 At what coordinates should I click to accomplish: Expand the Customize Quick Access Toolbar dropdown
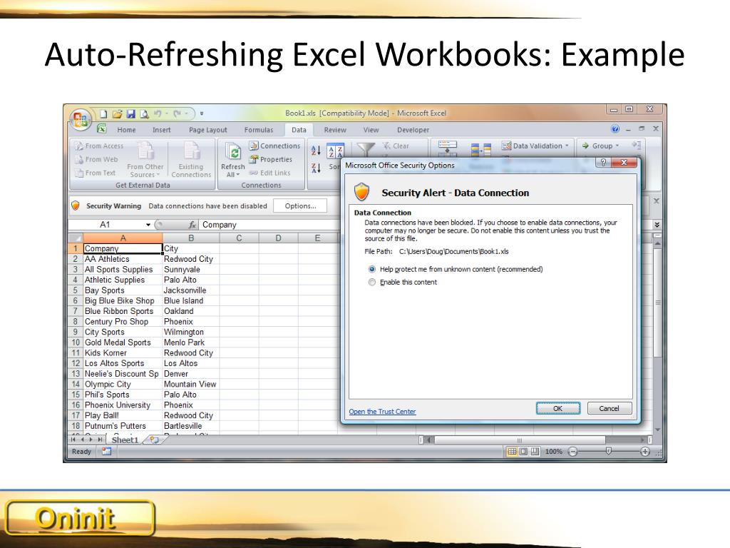202,113
